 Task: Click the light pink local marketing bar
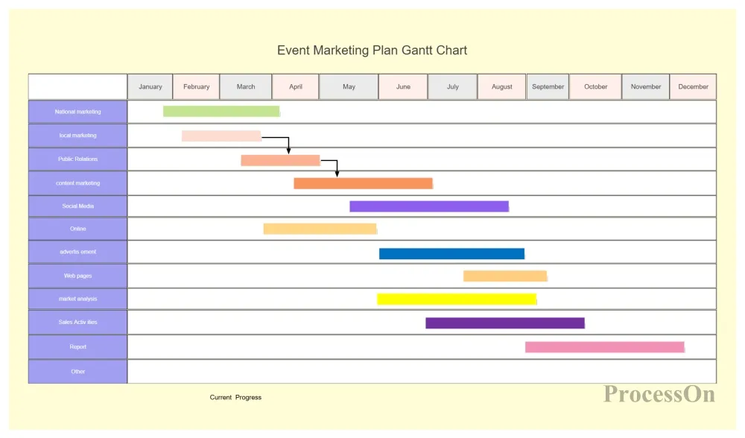[221, 136]
